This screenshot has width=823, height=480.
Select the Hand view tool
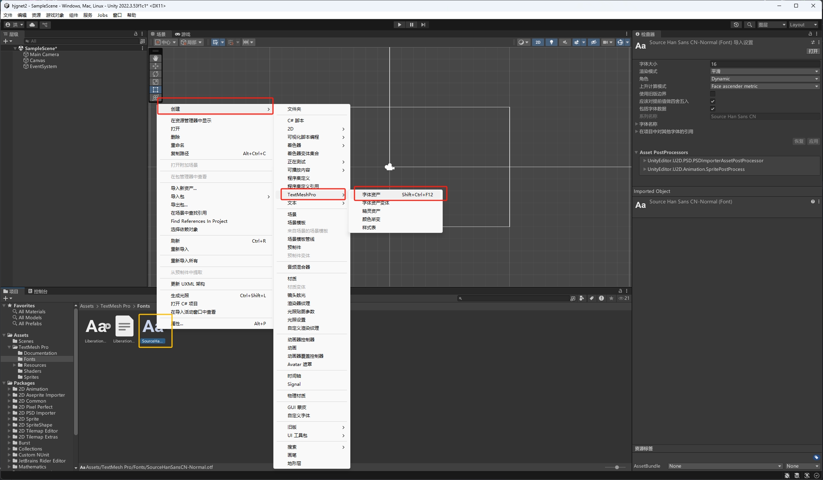tap(156, 58)
